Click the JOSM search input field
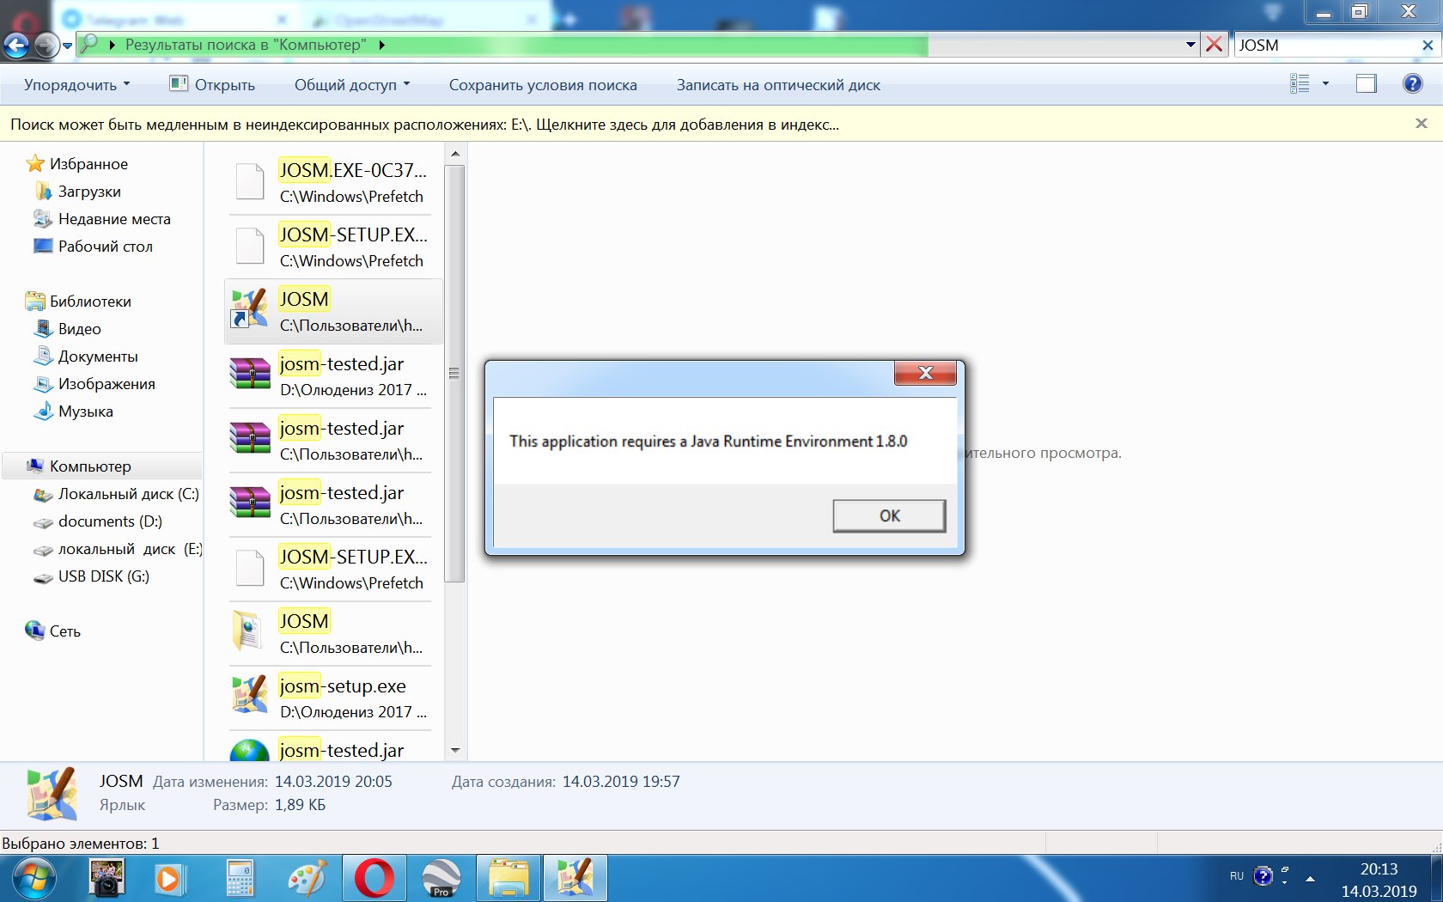Image resolution: width=1443 pixels, height=902 pixels. point(1327,45)
